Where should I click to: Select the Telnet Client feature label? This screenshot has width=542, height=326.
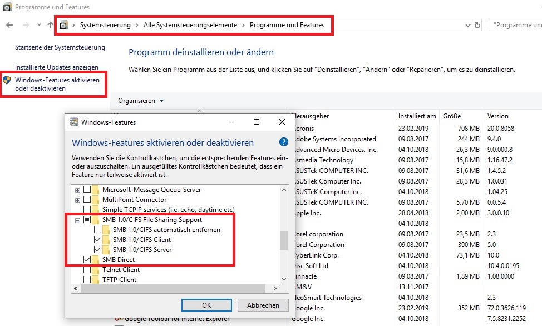[121, 270]
